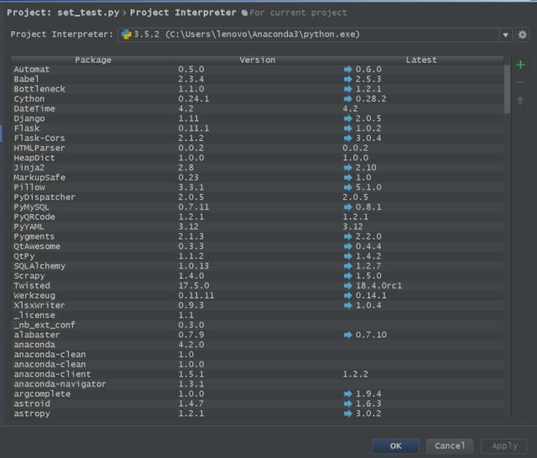Click the Python logo in interpreter field
The width and height of the screenshot is (537, 458).
click(x=126, y=34)
